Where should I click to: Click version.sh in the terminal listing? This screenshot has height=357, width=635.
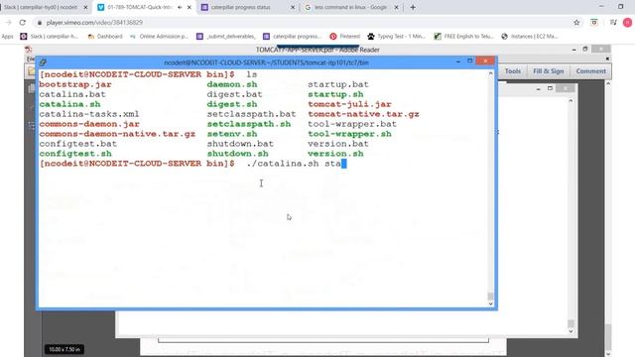tap(335, 154)
